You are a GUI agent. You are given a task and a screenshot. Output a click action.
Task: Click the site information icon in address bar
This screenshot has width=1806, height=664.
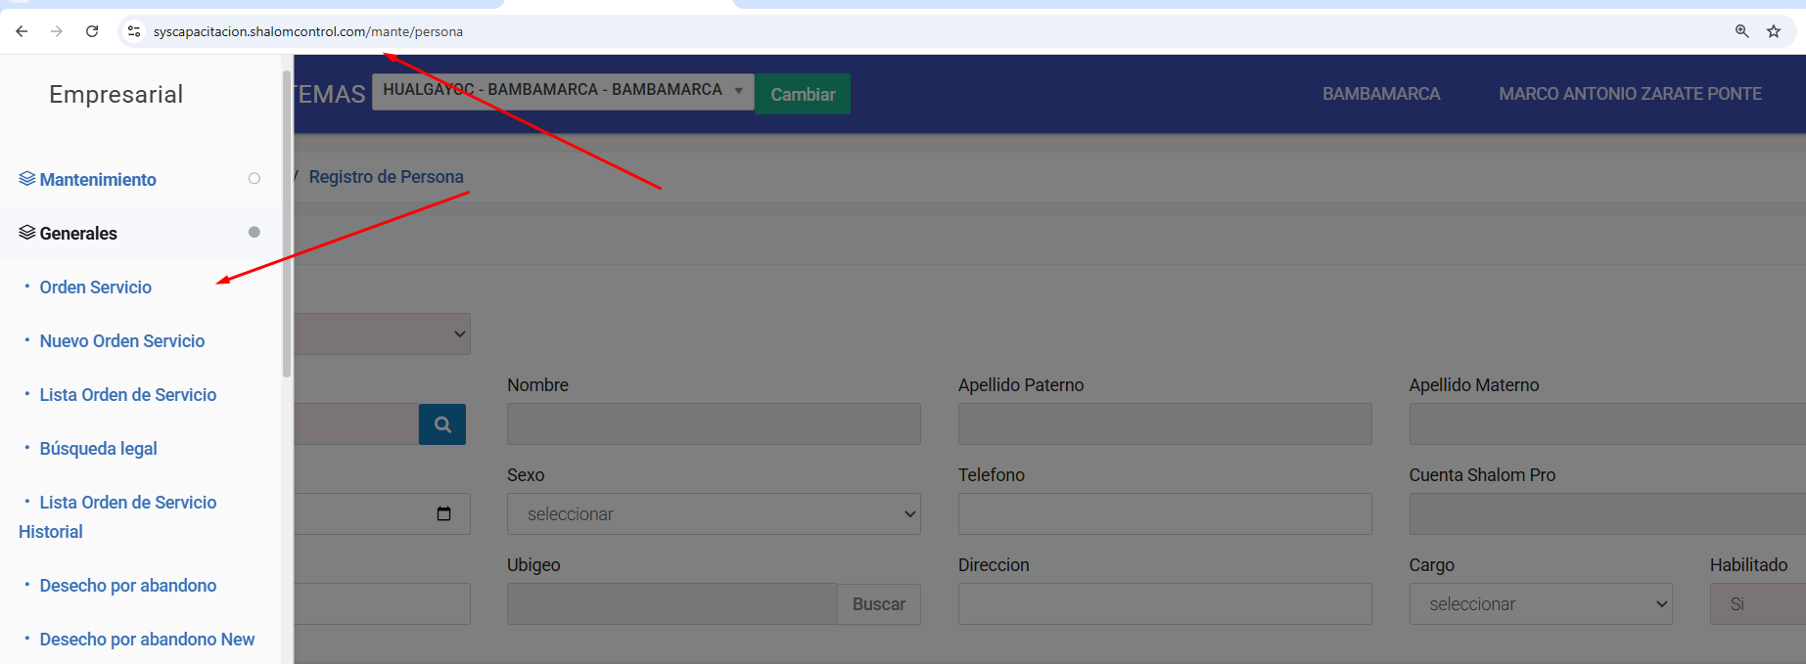[134, 31]
